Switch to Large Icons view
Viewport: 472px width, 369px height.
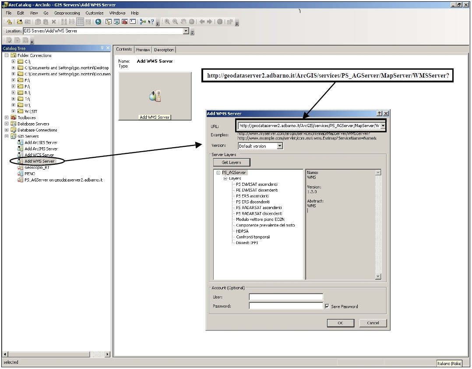[64, 21]
